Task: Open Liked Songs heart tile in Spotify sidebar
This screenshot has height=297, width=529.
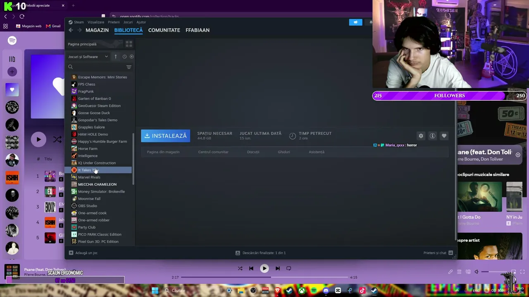Action: coord(12,90)
